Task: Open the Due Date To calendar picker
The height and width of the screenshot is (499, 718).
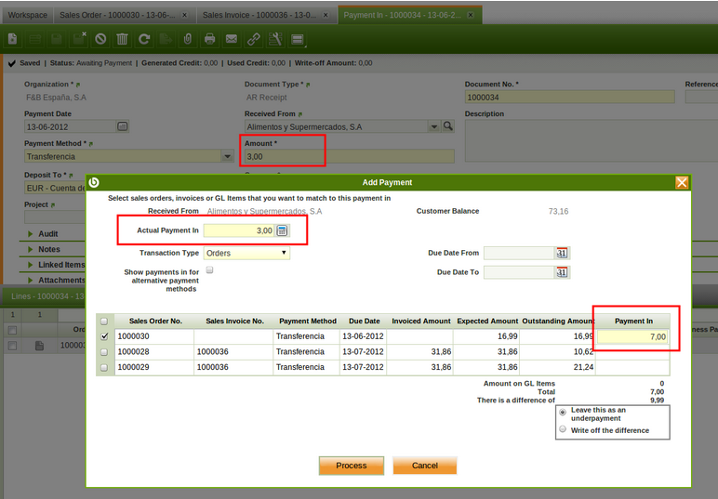Action: click(562, 272)
